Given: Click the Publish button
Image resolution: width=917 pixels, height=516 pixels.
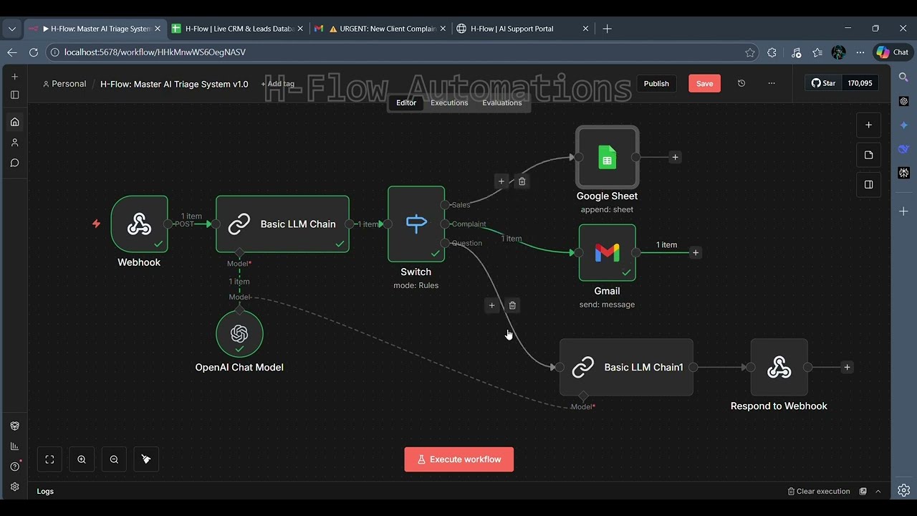Looking at the screenshot, I should pyautogui.click(x=656, y=83).
